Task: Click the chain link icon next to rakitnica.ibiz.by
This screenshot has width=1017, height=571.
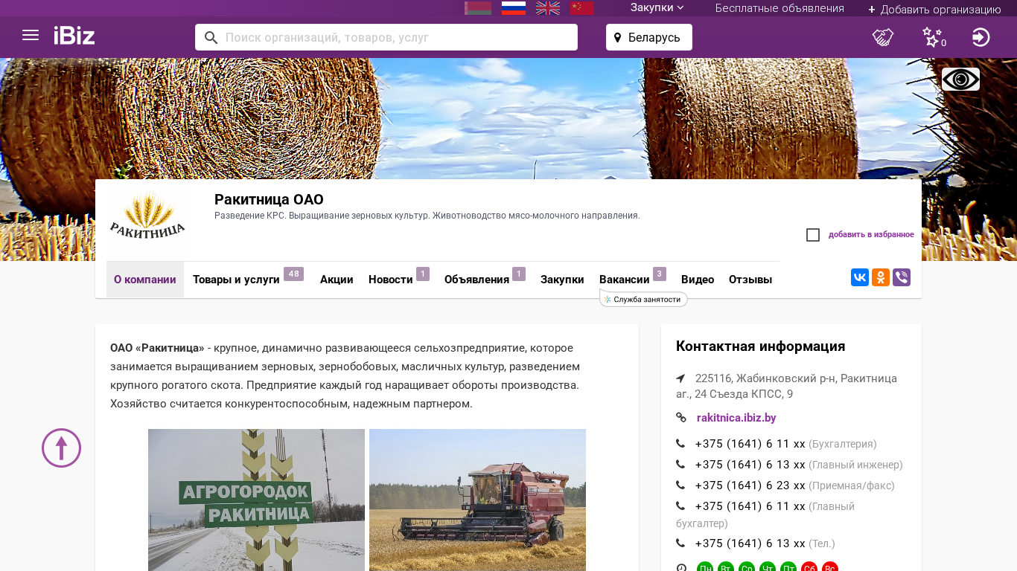Action: tap(681, 418)
